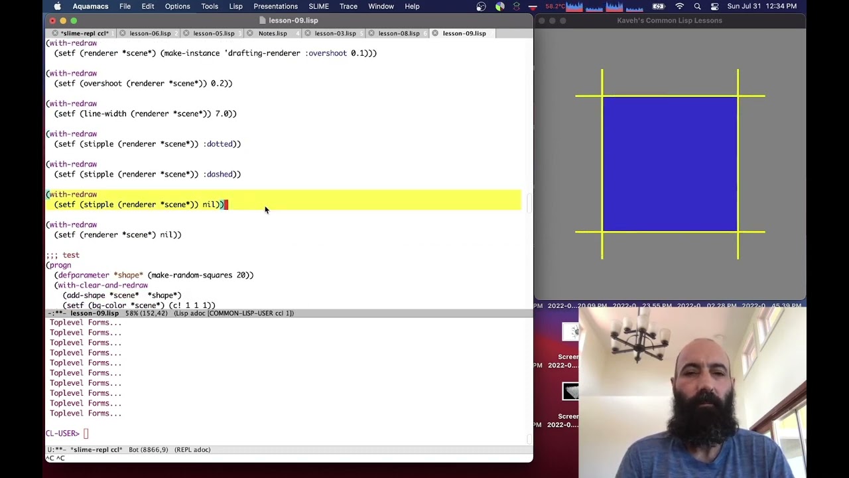Click the colorful pie-chart menu bar icon
The width and height of the screenshot is (849, 478).
[x=499, y=6]
